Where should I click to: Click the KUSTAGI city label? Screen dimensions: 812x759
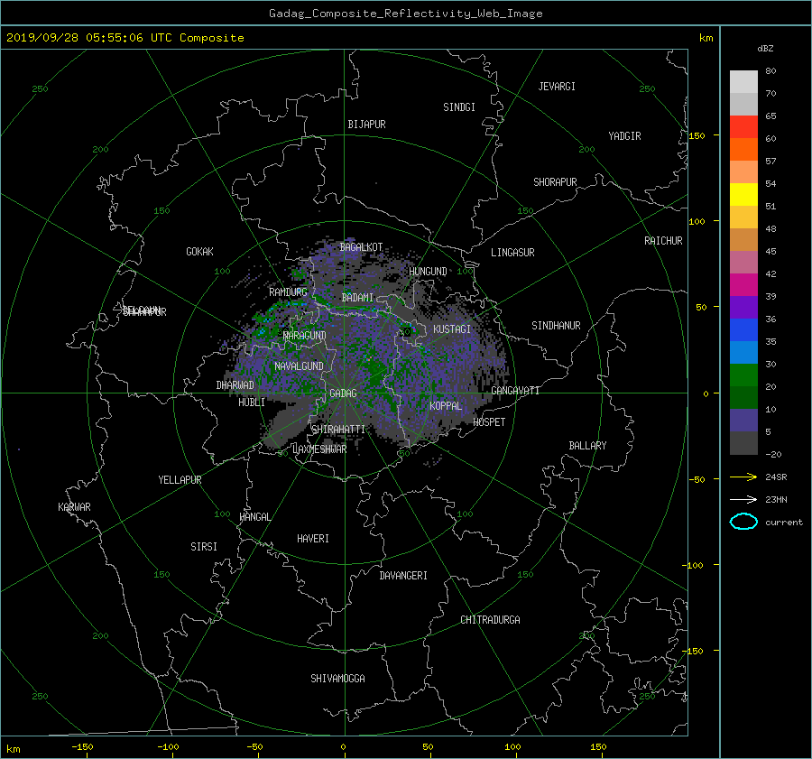tap(452, 329)
